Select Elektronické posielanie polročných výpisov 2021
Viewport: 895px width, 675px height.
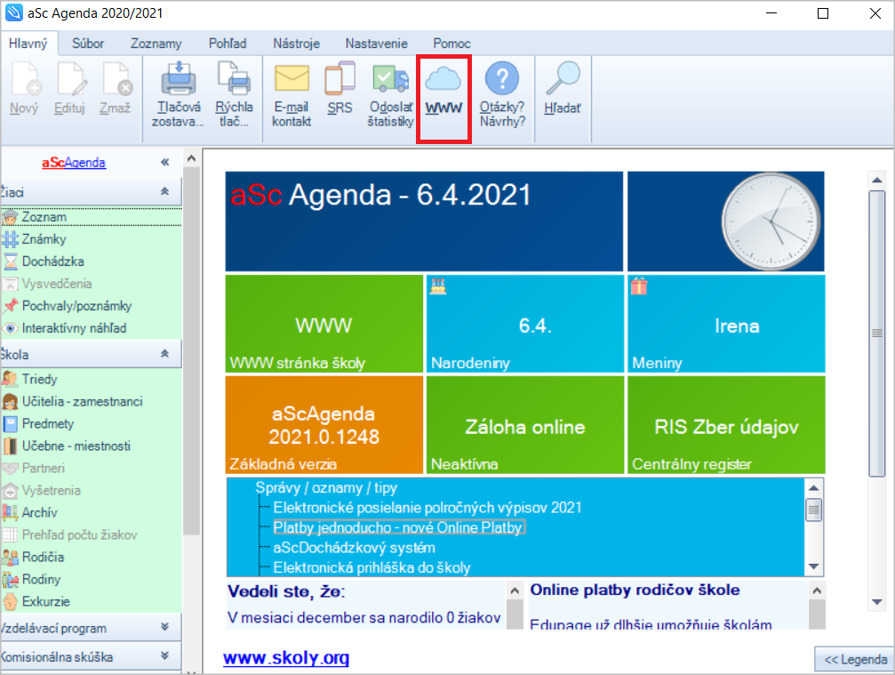click(x=428, y=508)
